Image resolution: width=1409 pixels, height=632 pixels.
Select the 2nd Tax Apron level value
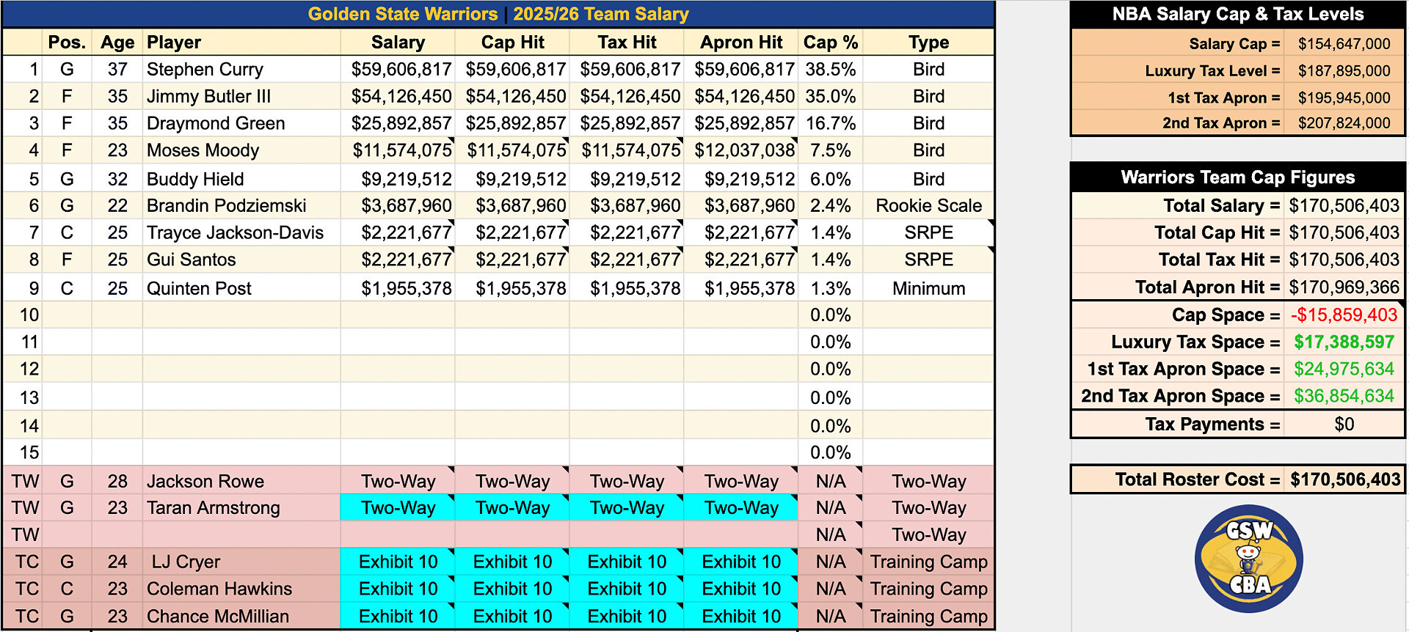1344,123
